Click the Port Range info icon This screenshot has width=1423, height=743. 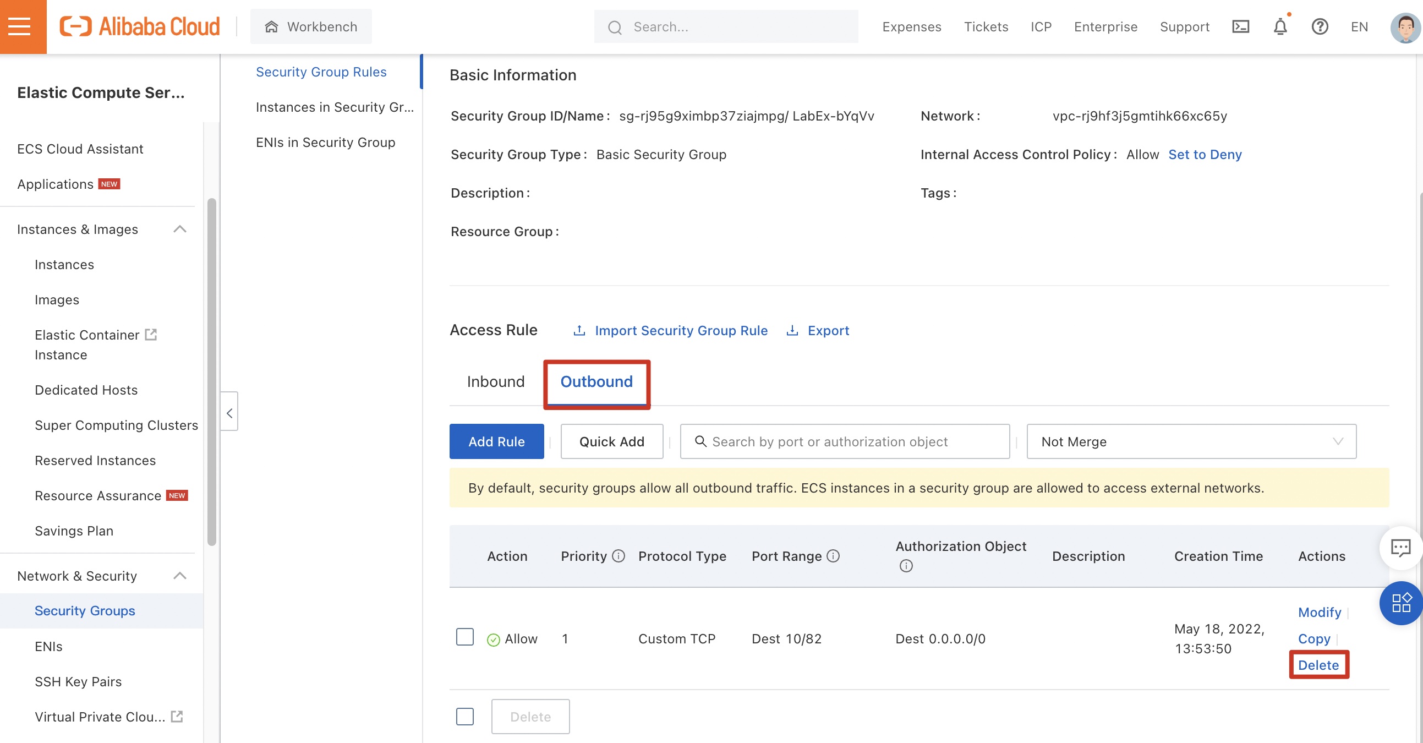point(833,556)
